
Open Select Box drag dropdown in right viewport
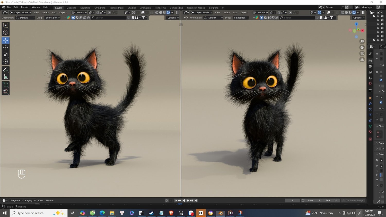(241, 18)
